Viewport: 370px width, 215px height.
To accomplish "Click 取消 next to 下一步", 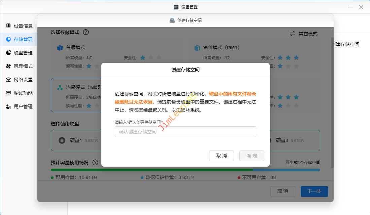I will click(x=282, y=191).
